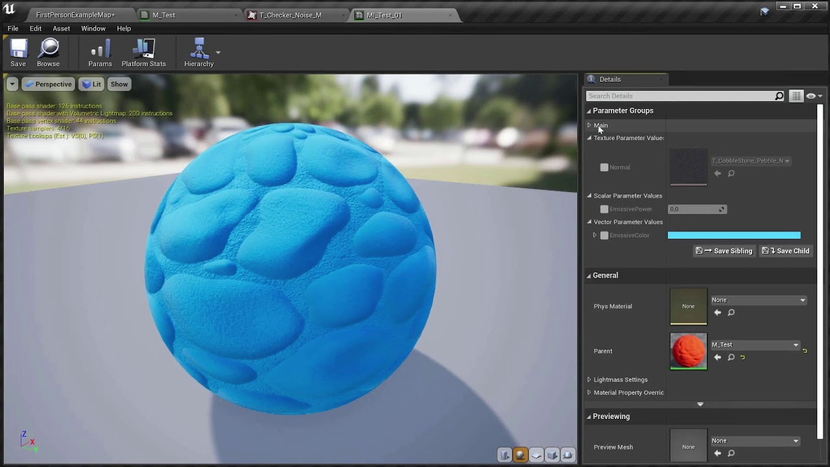Browse to Normal texture with magnifier icon
The image size is (830, 467).
[x=731, y=173]
